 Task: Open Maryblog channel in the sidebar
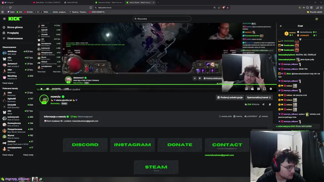click(x=17, y=77)
